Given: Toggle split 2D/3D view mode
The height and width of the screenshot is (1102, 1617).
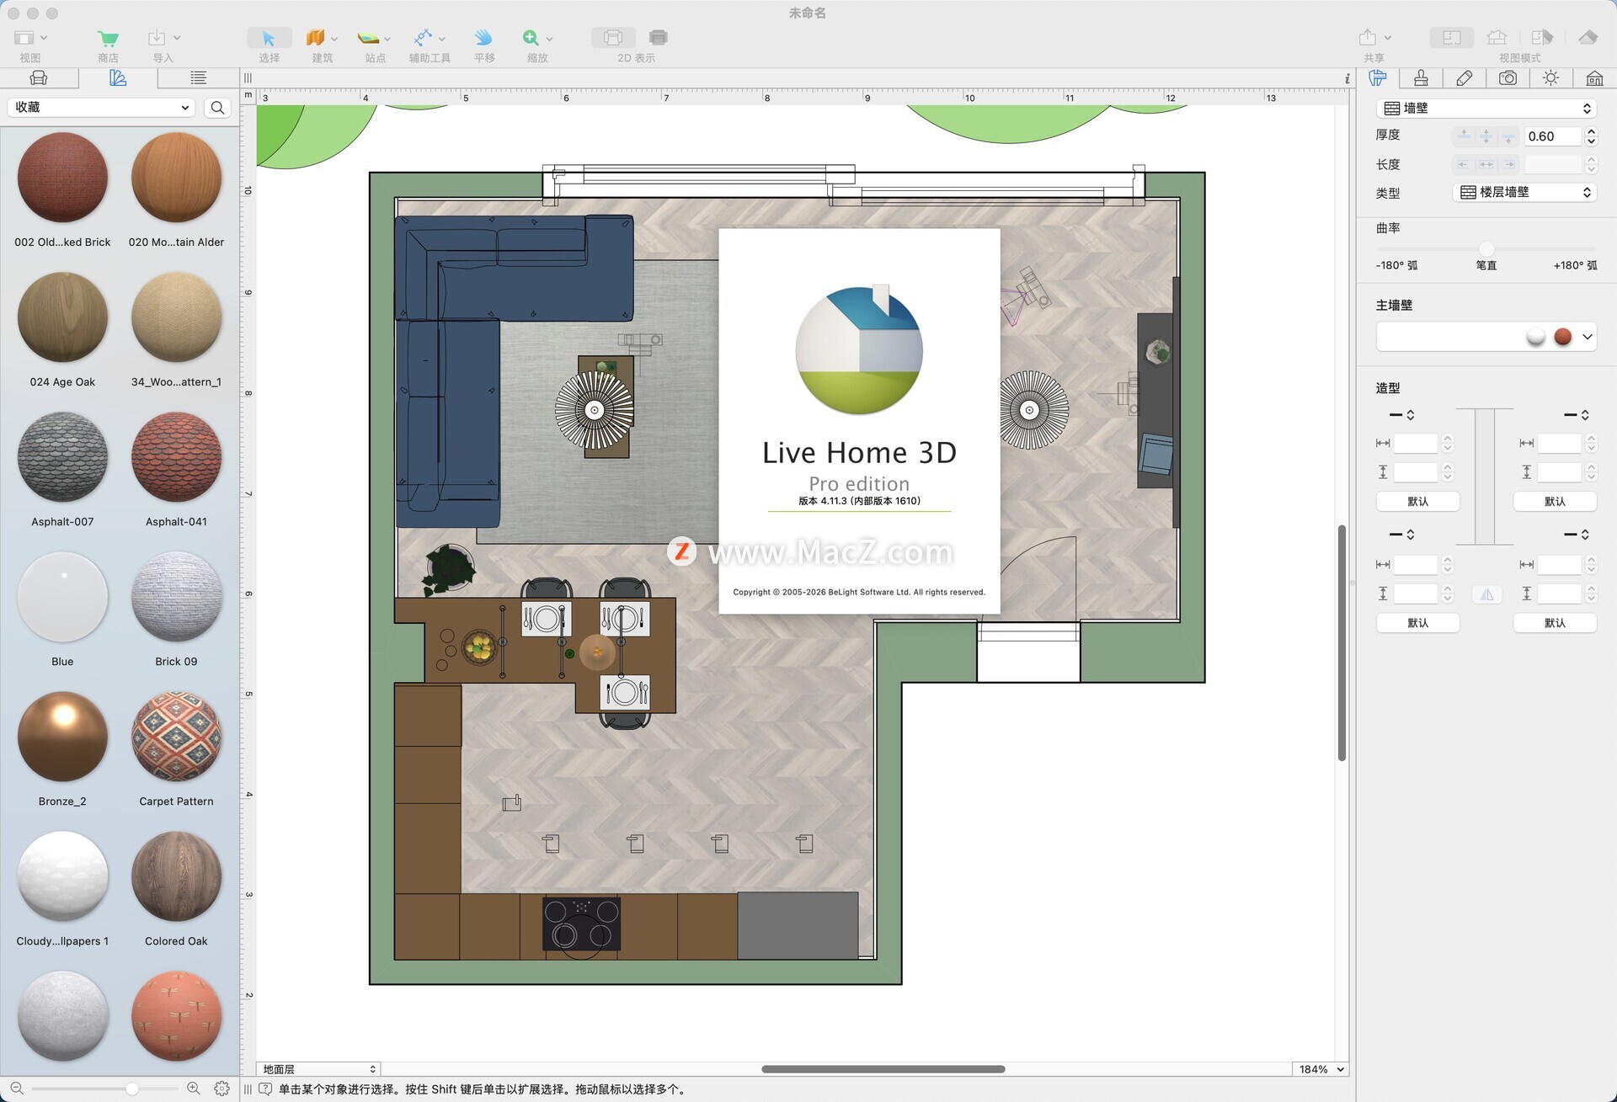Looking at the screenshot, I should pos(1541,38).
